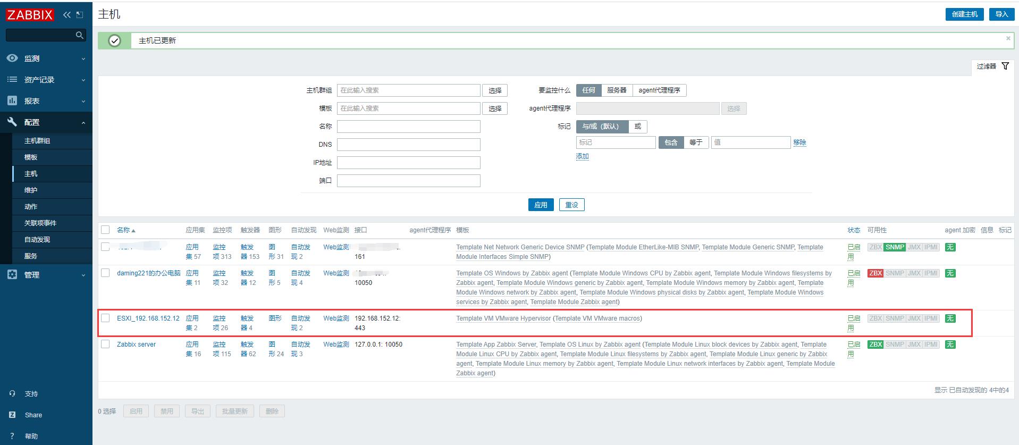Select agent代理程序 monitoring option

coord(659,90)
